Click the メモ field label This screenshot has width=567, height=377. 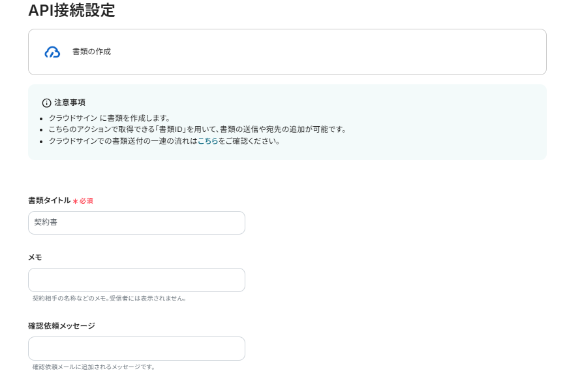tap(35, 257)
